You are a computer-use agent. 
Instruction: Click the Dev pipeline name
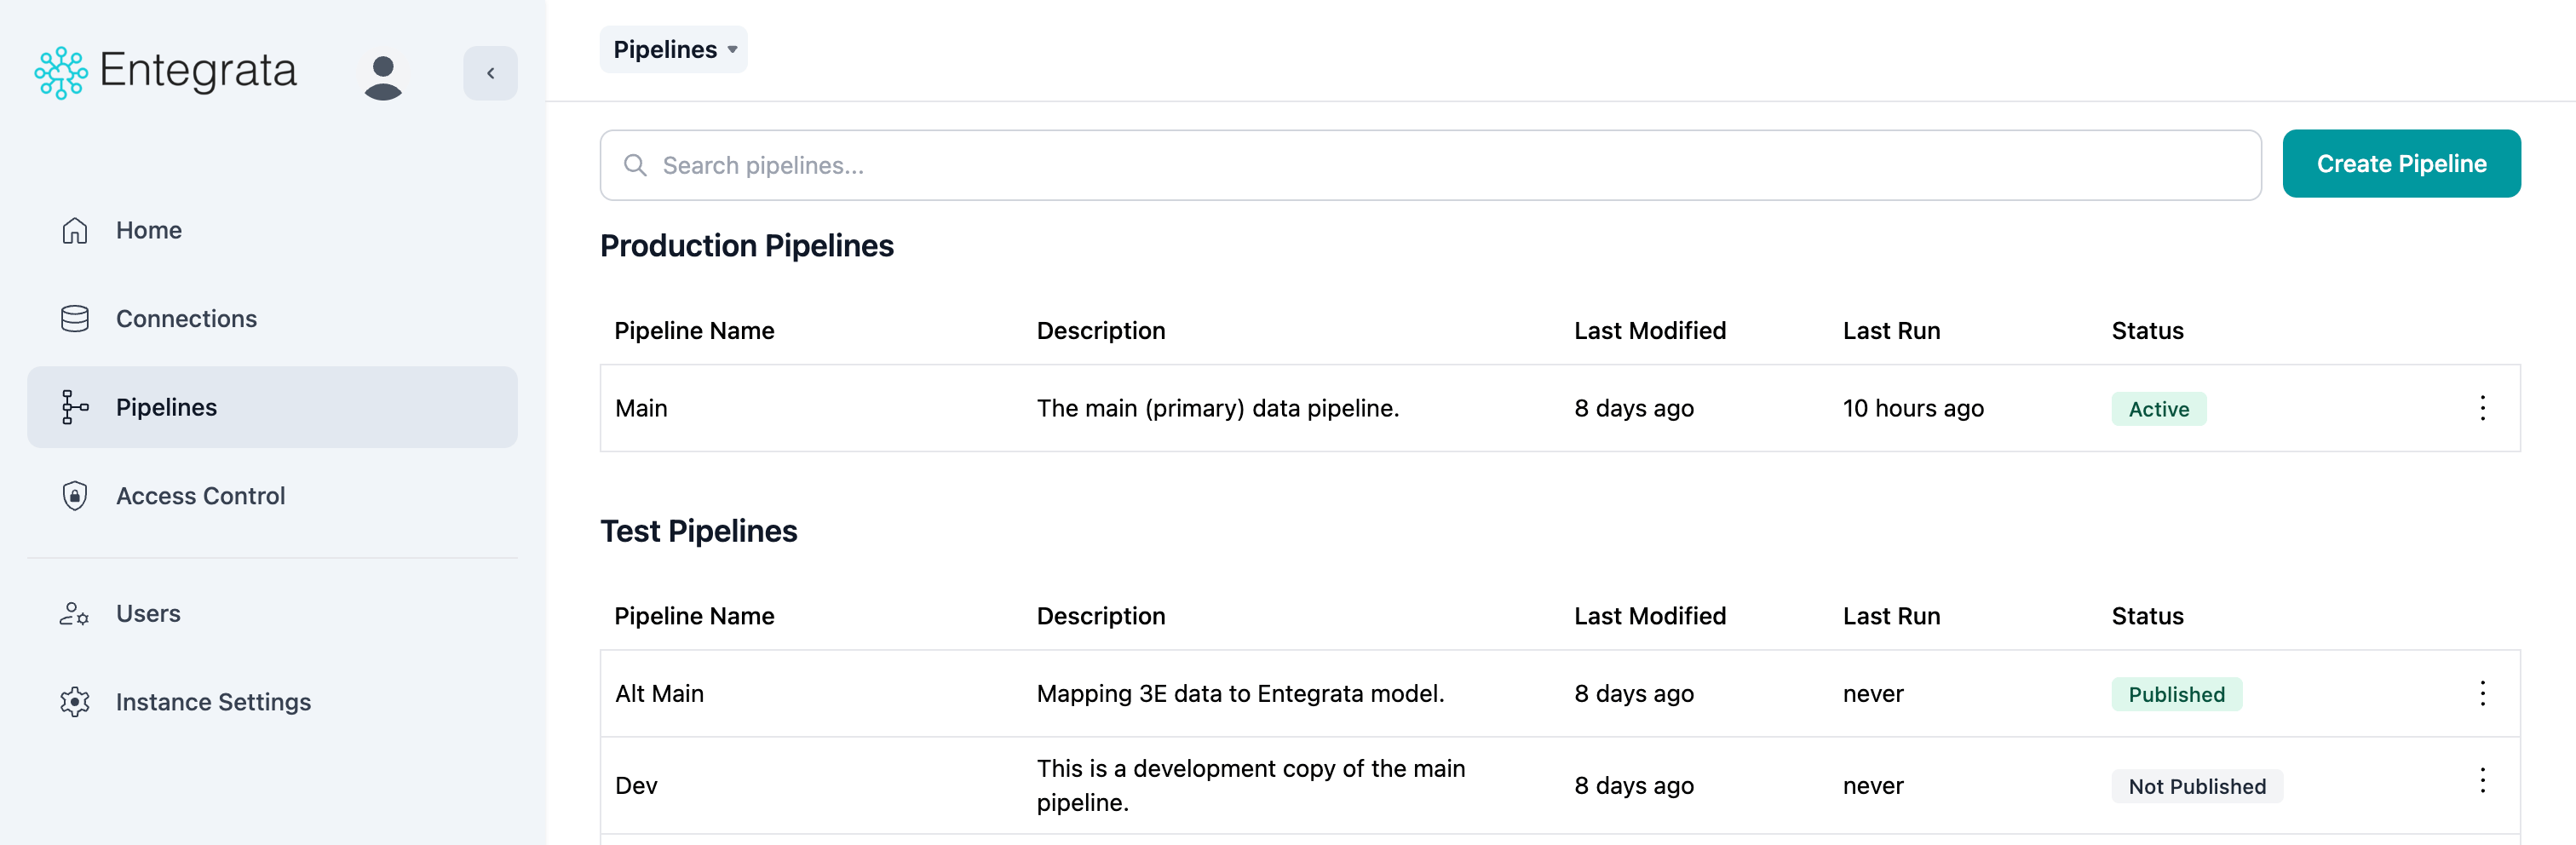pos(636,785)
